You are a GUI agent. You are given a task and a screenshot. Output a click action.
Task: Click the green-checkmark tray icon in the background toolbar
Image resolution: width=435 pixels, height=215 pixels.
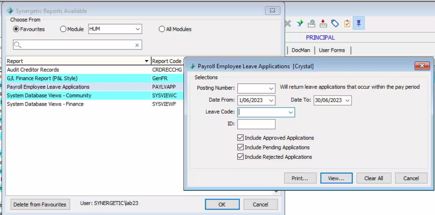[311, 23]
